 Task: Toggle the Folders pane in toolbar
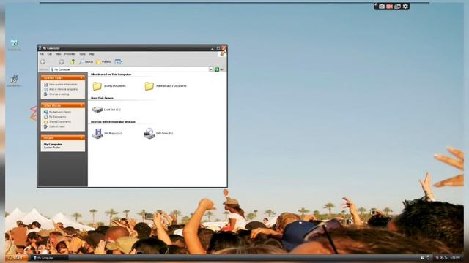[x=103, y=61]
